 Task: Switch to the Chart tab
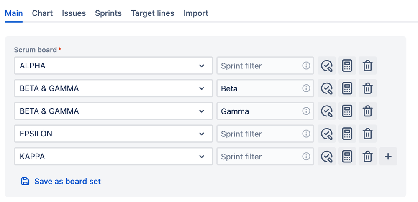42,13
